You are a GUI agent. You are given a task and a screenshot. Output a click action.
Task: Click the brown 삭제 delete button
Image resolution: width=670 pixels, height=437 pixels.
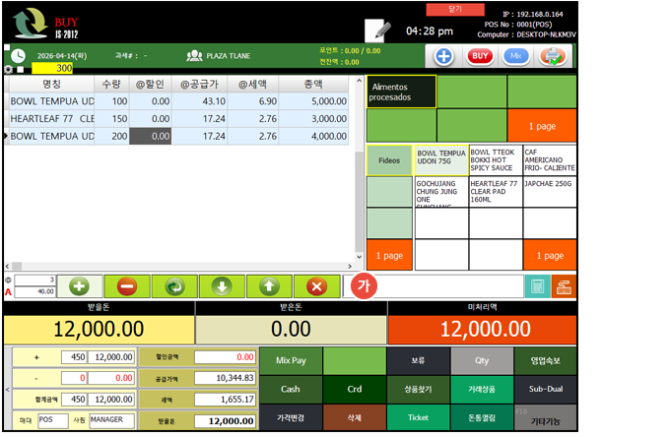click(x=355, y=417)
